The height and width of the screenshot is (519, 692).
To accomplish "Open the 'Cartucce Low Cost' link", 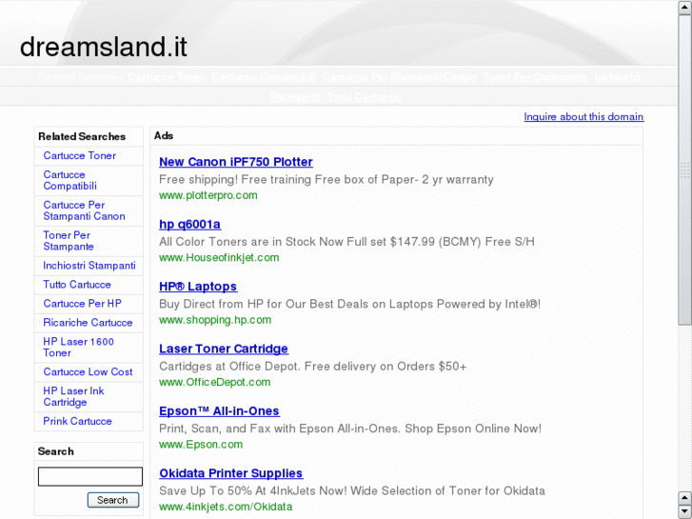I will tap(88, 372).
